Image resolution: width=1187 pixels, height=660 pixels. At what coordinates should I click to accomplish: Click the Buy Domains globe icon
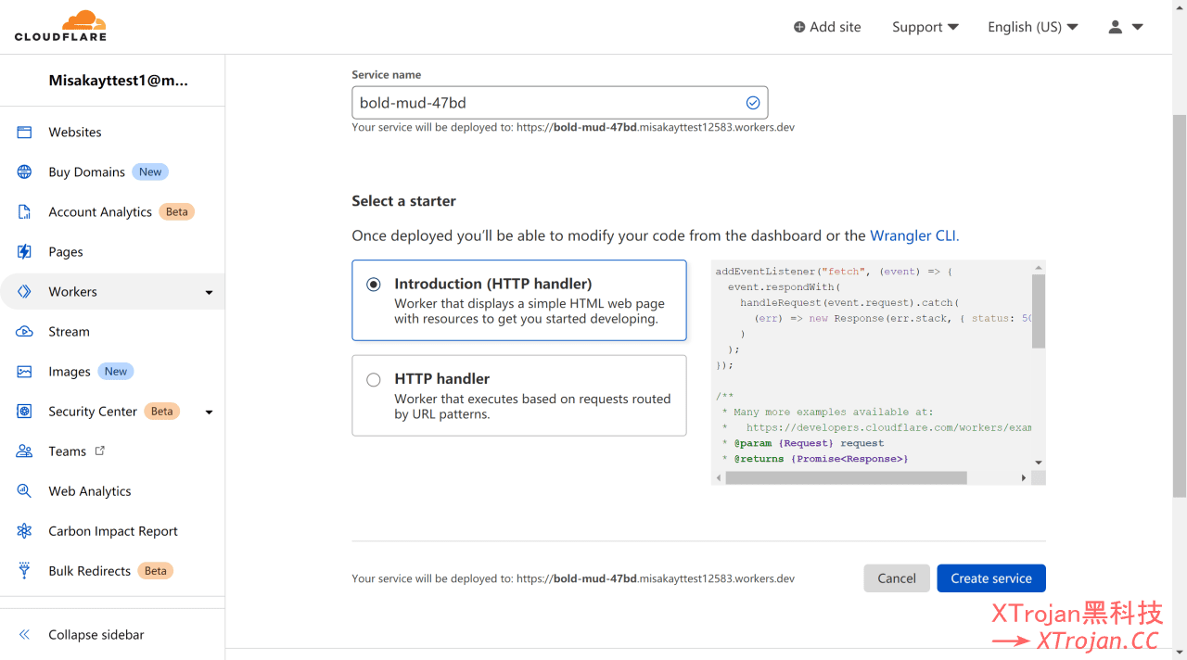pyautogui.click(x=25, y=172)
